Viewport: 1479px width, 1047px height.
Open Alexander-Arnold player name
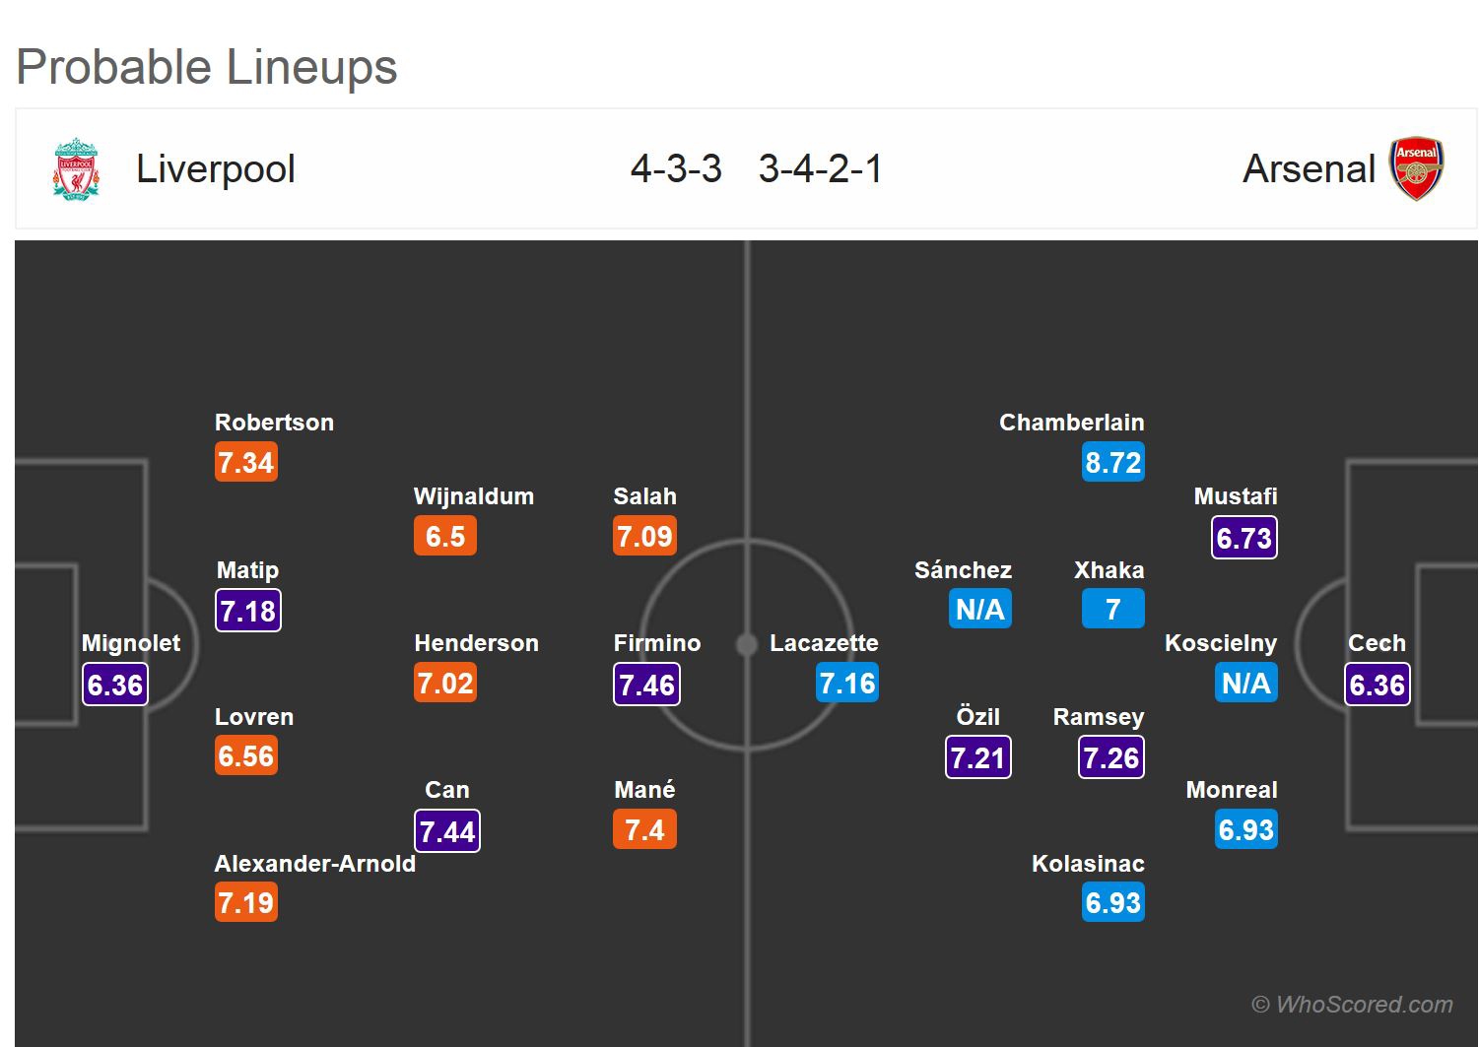coord(314,864)
